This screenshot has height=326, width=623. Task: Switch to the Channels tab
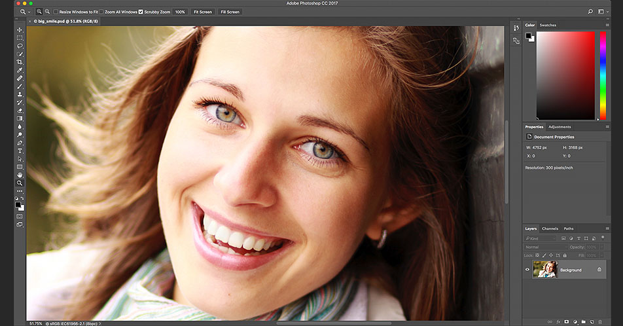(x=550, y=228)
